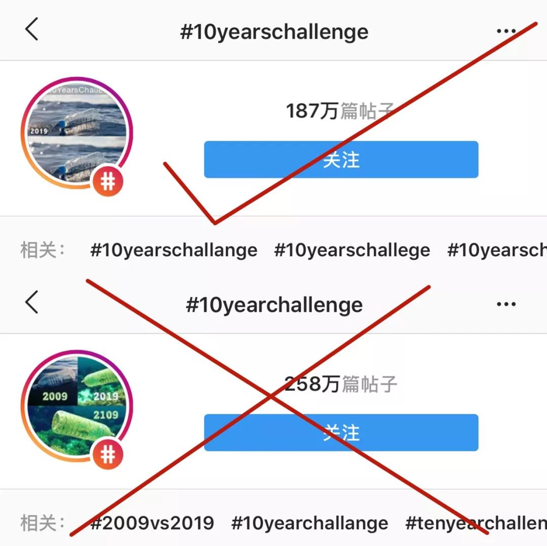Open related hashtag #2009vs2019
Viewport: 547px width, 546px height.
point(152,523)
